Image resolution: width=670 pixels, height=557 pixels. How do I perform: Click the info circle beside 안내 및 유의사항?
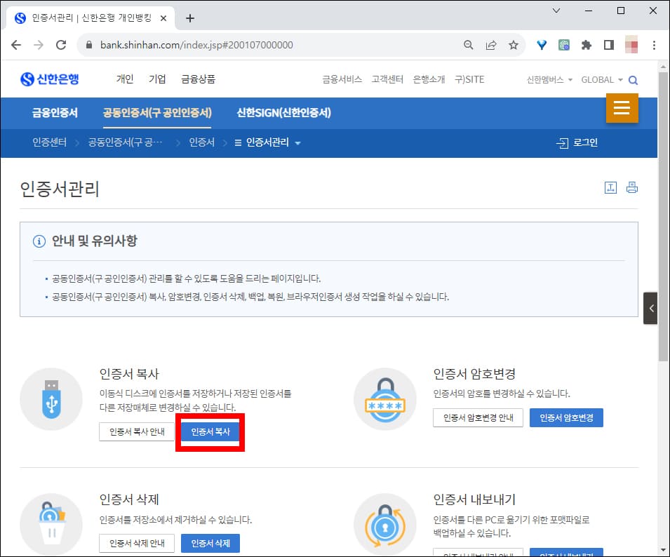click(x=39, y=241)
